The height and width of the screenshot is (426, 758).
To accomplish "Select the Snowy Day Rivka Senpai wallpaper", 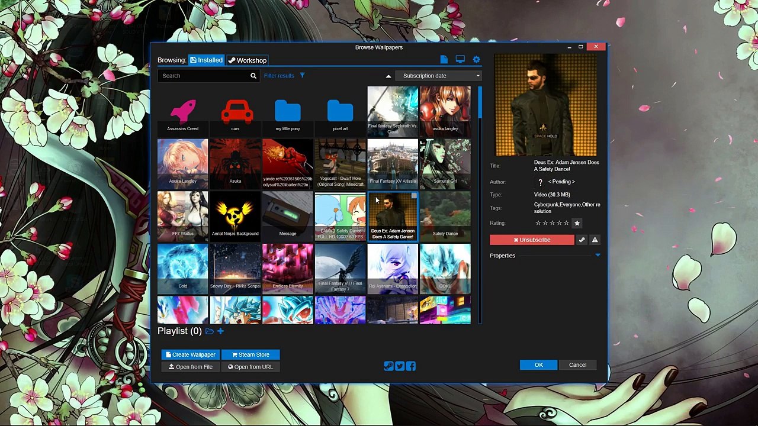I will coord(235,269).
